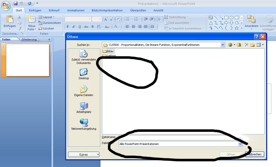The height and width of the screenshot is (167, 276).
Task: Open the font size combo box
Action: (x=97, y=19)
